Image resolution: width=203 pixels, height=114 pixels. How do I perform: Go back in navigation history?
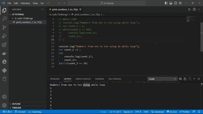pos(59,3)
